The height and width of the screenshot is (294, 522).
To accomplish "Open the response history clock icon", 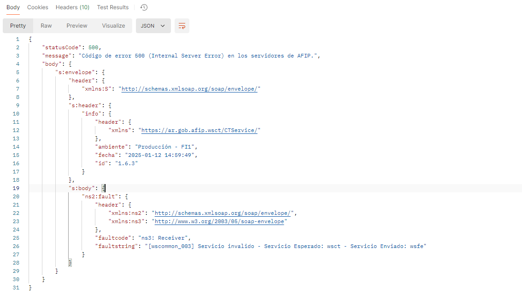I will (144, 7).
